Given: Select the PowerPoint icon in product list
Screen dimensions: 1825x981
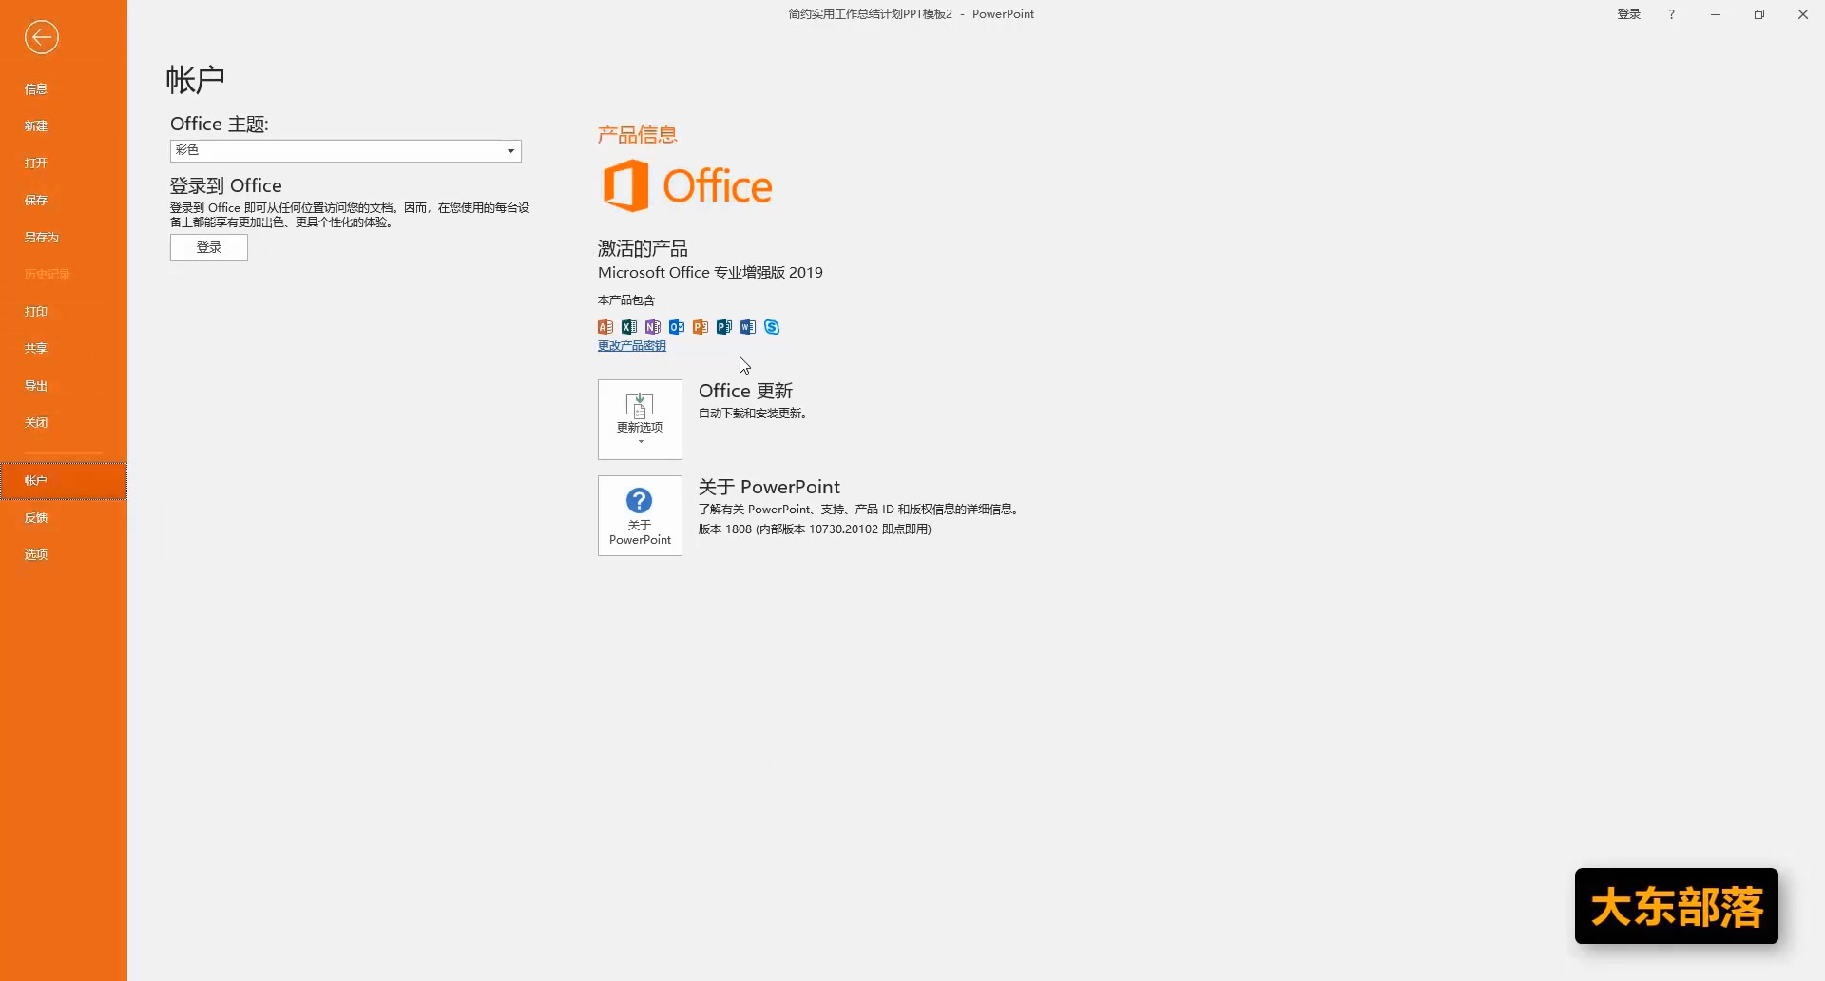Looking at the screenshot, I should (700, 327).
